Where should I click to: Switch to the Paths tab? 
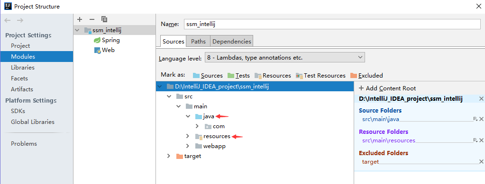198,41
